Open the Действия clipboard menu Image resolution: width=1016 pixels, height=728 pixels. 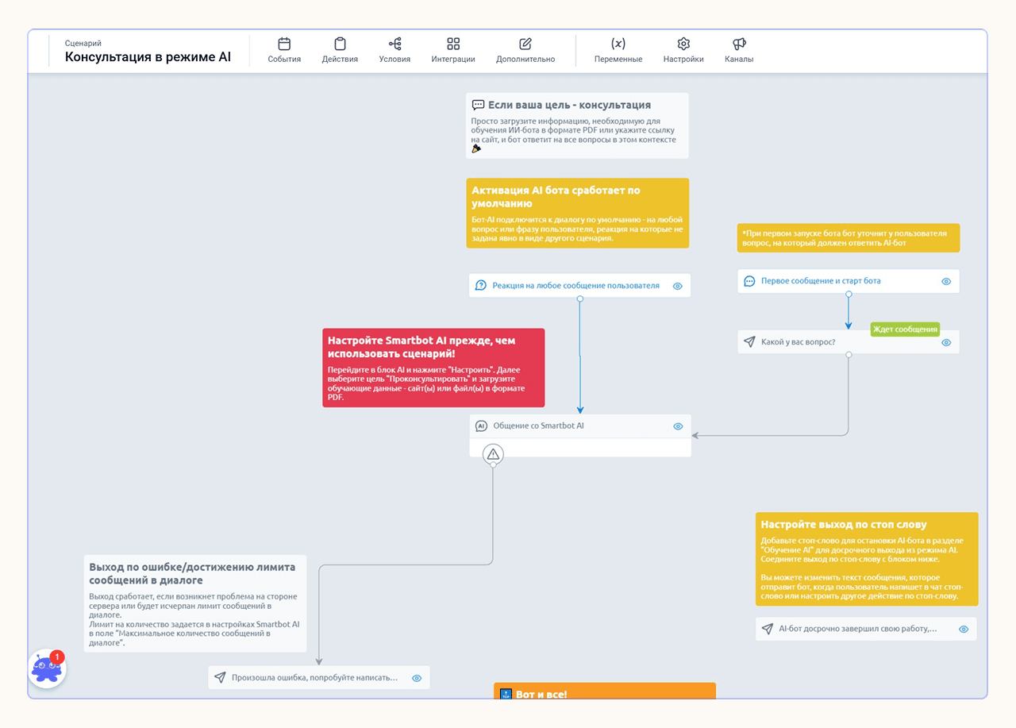(340, 51)
